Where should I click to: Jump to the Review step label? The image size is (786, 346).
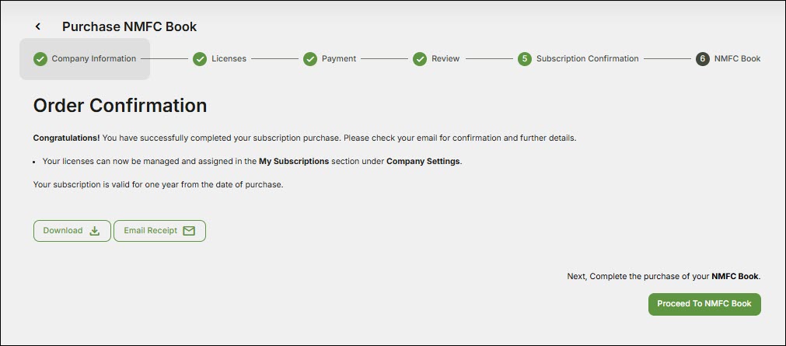(445, 59)
